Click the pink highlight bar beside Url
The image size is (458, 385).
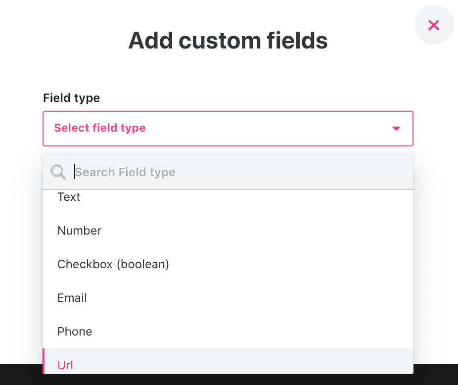pyautogui.click(x=44, y=361)
